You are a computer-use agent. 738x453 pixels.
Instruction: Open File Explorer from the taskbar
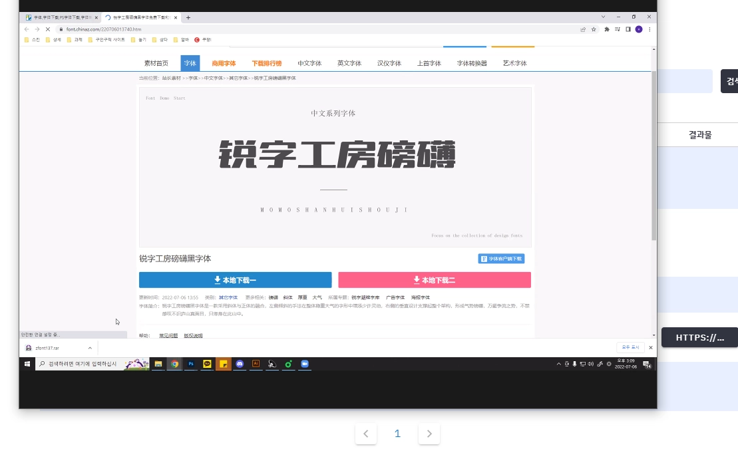158,364
